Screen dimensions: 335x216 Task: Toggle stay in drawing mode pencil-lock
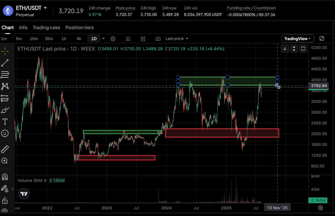(5, 189)
